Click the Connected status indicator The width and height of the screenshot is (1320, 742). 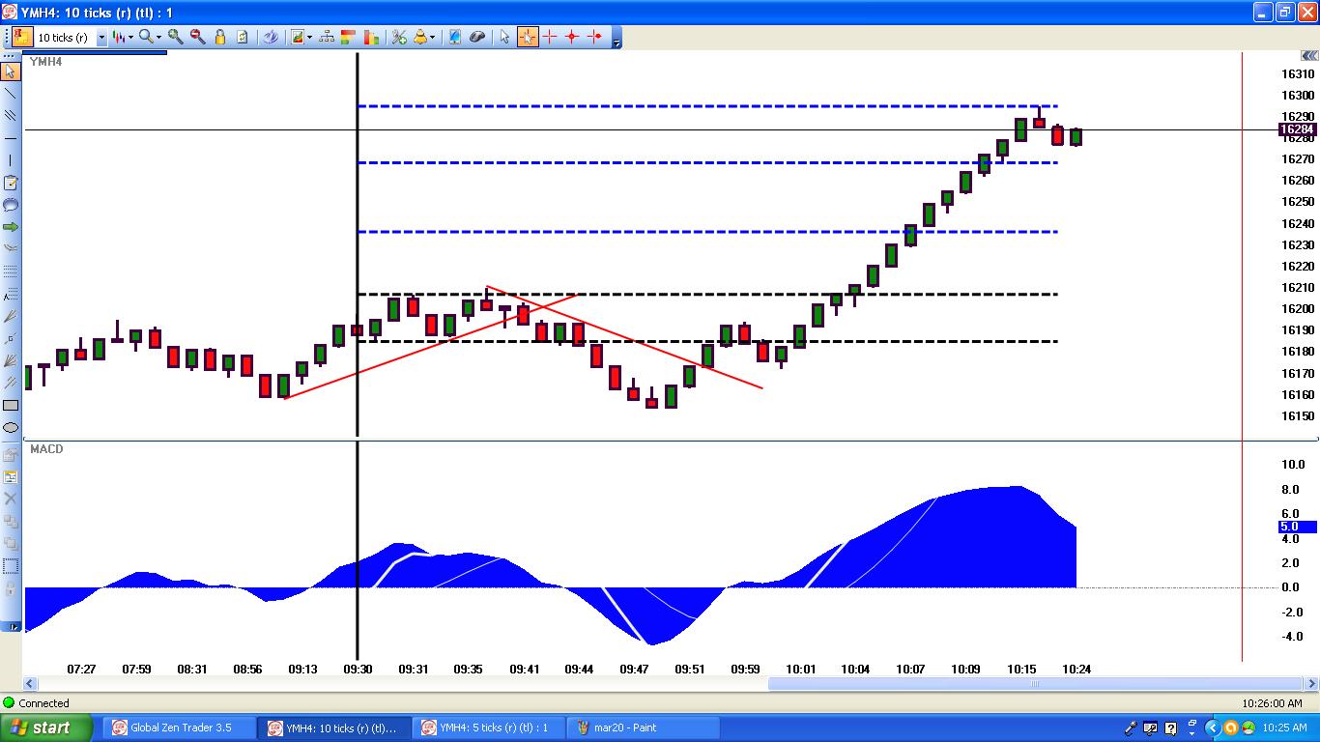[37, 703]
